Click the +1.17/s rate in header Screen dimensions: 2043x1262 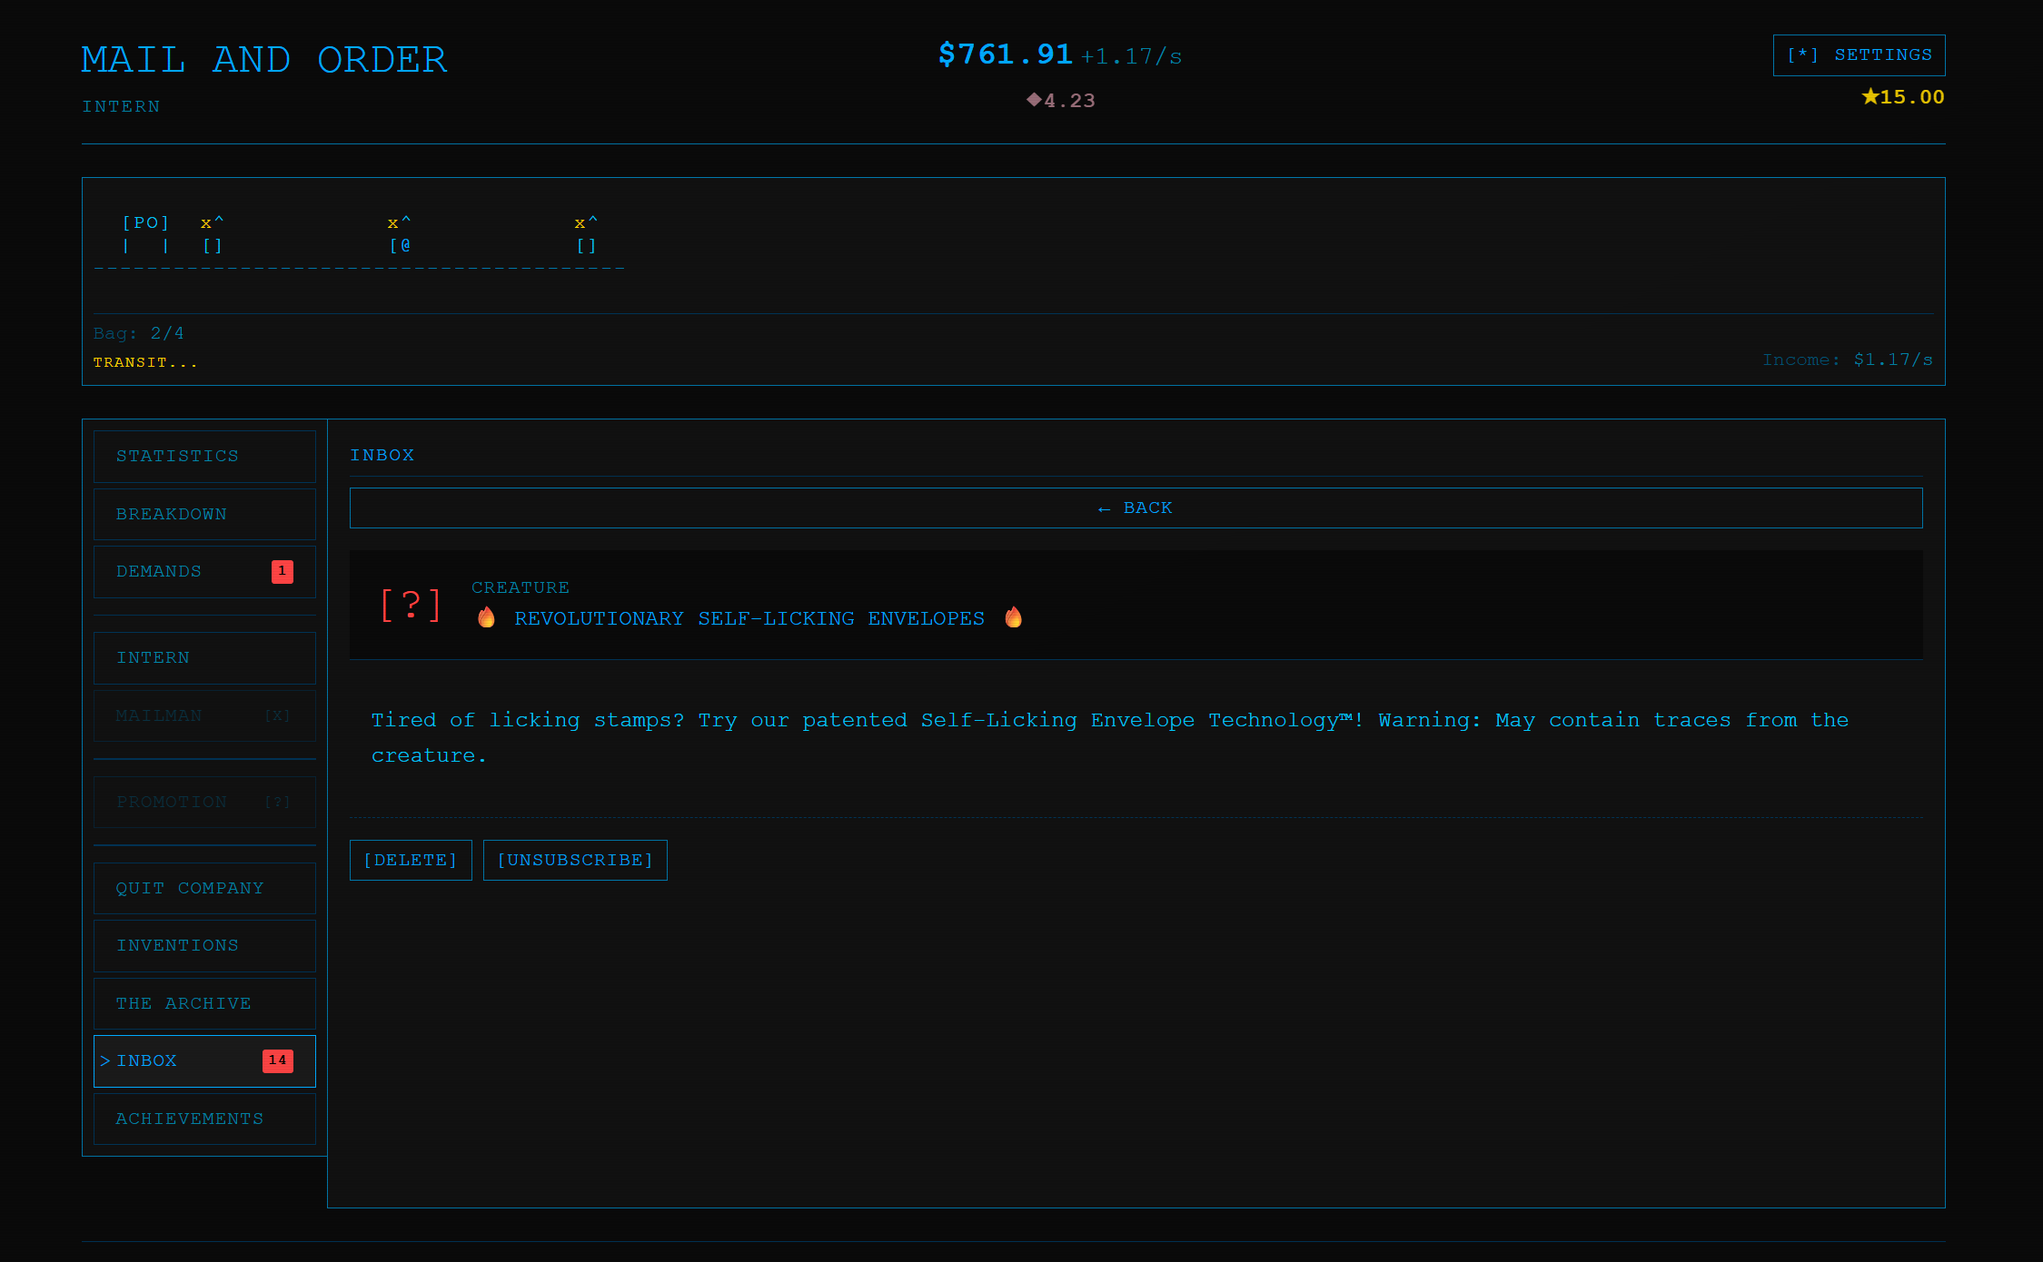coord(1131,56)
